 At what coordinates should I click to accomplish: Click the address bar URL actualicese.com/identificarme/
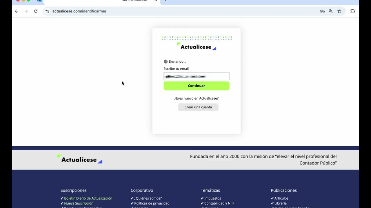(79, 11)
